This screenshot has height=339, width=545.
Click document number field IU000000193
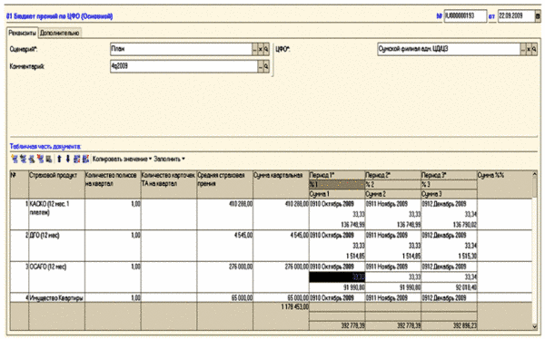[465, 16]
